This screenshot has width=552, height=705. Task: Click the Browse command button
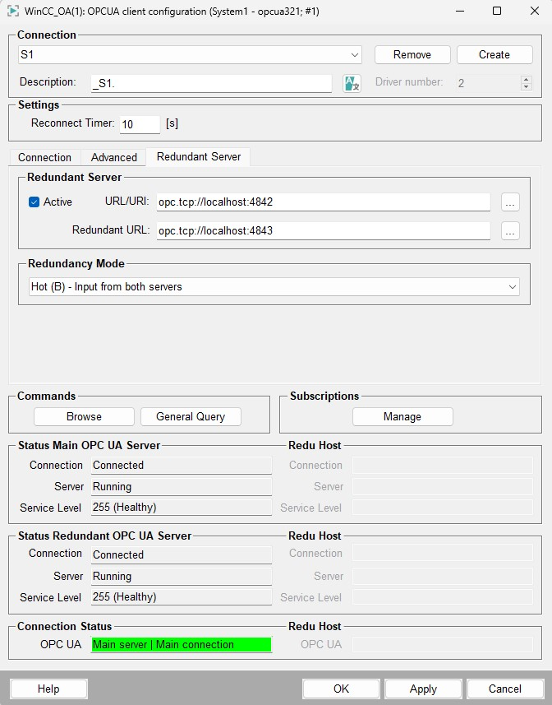[84, 417]
